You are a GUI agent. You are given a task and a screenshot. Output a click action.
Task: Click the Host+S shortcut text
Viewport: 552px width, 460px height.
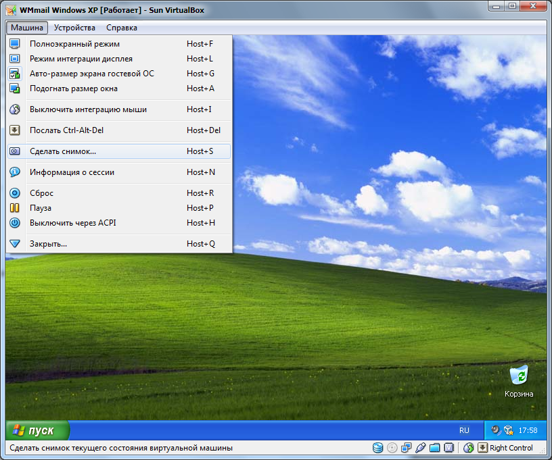pos(200,151)
